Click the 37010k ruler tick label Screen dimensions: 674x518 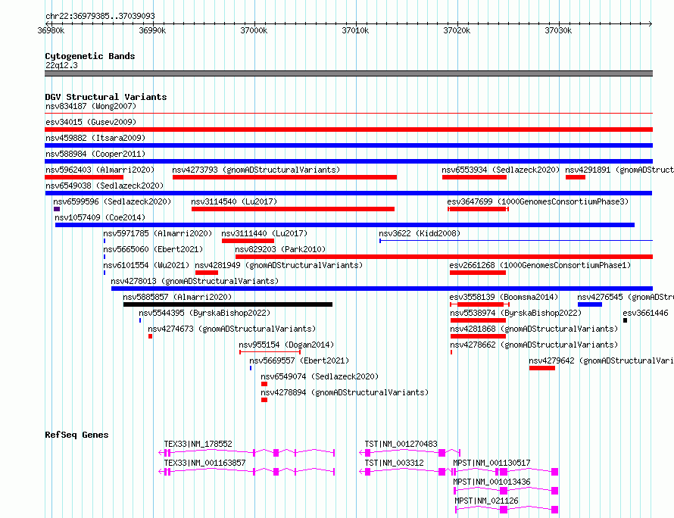coord(355,30)
